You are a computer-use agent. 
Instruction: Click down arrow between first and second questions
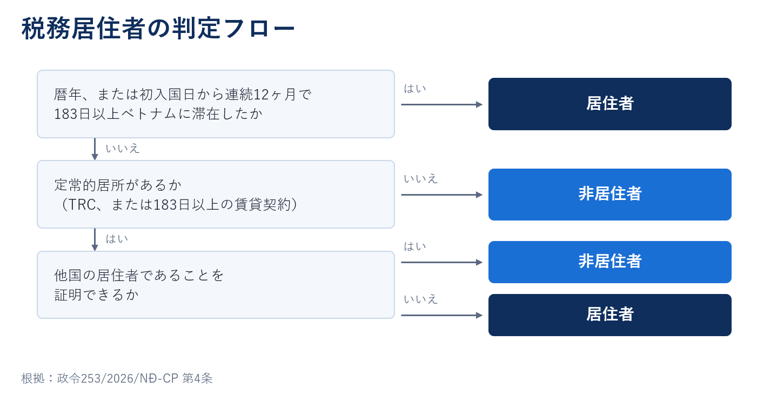pos(95,149)
